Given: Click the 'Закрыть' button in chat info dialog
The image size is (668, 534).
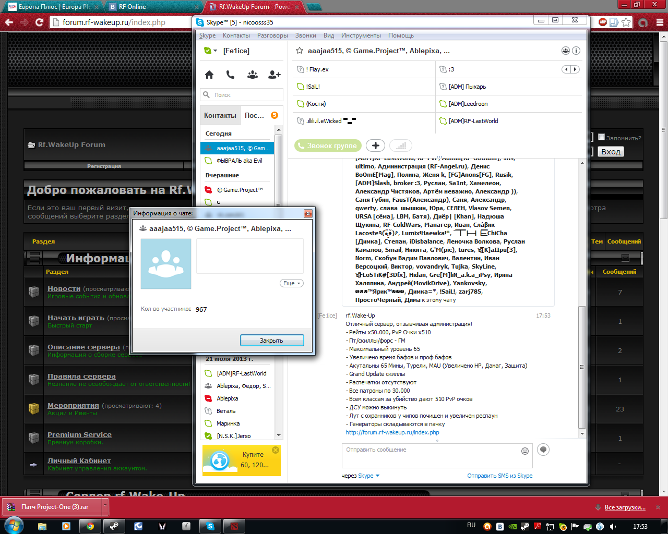Looking at the screenshot, I should 272,340.
